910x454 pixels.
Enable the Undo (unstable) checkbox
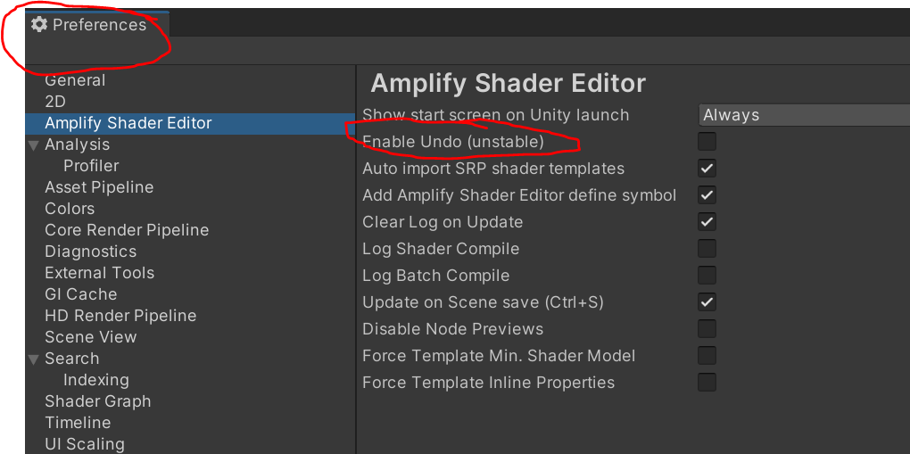point(707,142)
